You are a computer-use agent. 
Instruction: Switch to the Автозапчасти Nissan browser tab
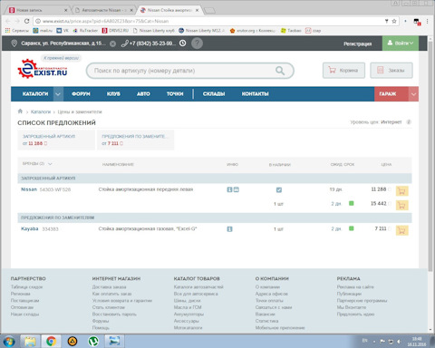click(103, 10)
